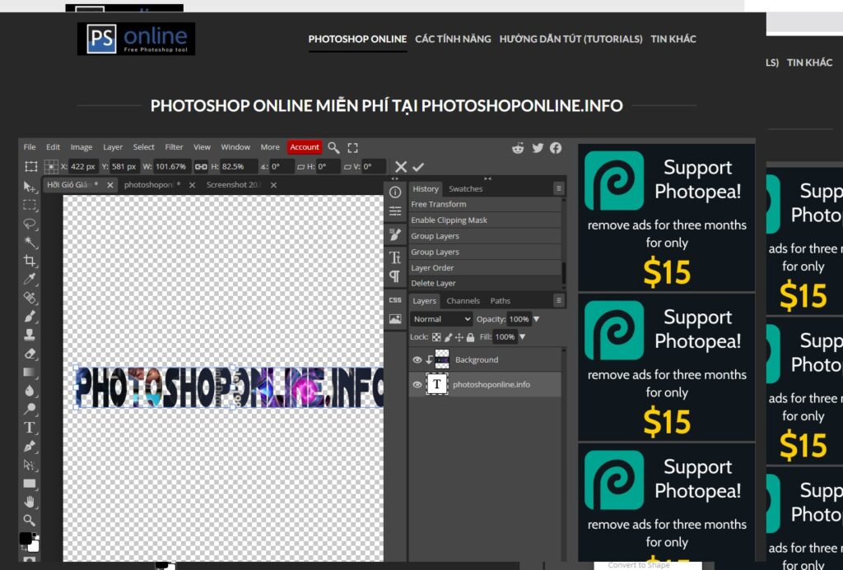Select the Magic Wand tool
Viewport: 843px width, 570px height.
coord(30,242)
